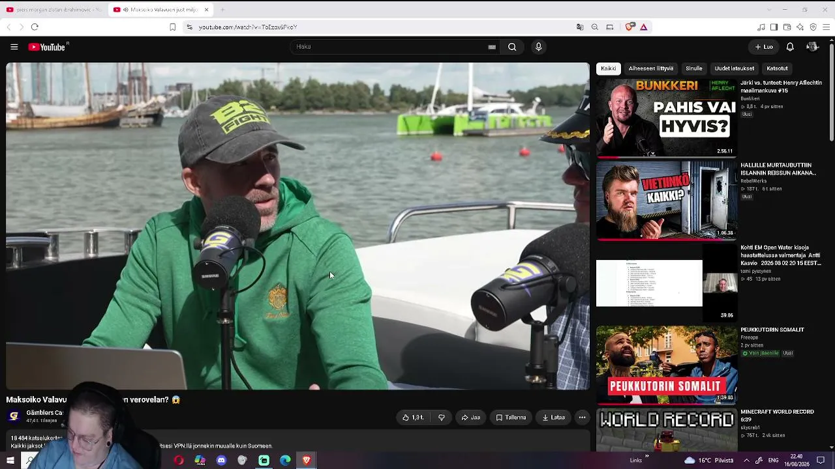Image resolution: width=835 pixels, height=469 pixels.
Task: Open the YouTube guide hamburger menu
Action: click(x=14, y=47)
